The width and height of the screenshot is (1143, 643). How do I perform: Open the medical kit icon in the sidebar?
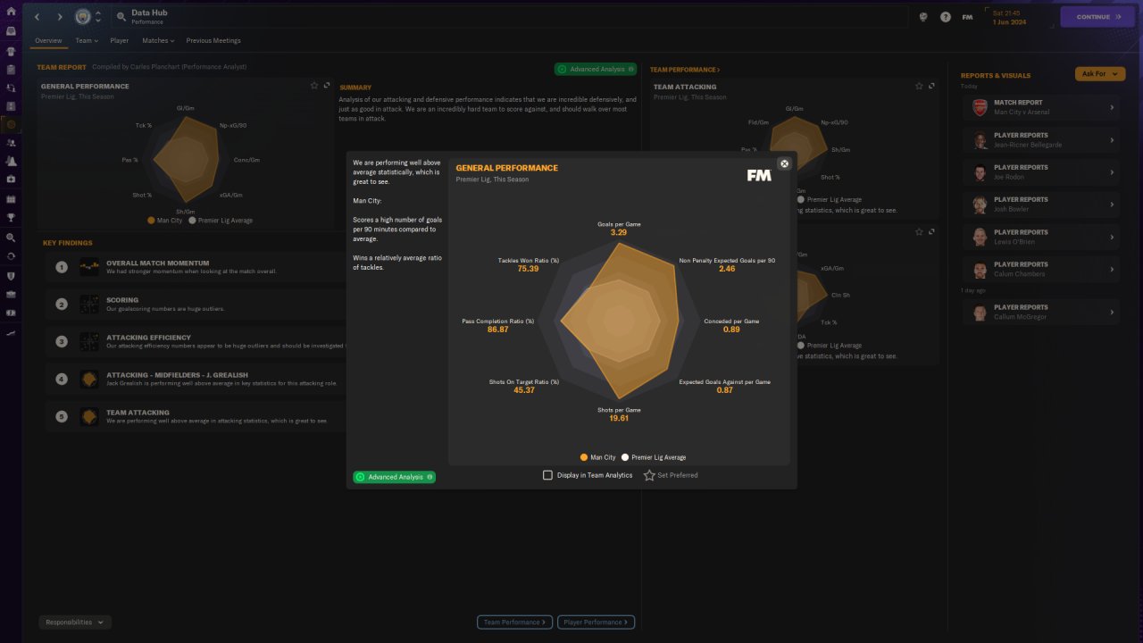(11, 181)
